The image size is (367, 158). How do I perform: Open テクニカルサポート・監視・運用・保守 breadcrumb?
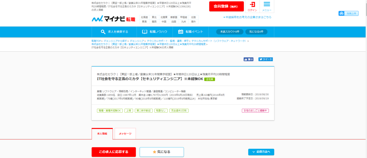pyautogui.click(x=167, y=41)
